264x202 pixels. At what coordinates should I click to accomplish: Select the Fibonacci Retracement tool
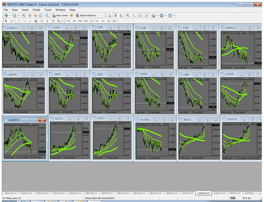tap(42, 21)
